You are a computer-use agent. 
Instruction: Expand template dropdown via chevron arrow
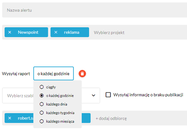click(x=93, y=95)
